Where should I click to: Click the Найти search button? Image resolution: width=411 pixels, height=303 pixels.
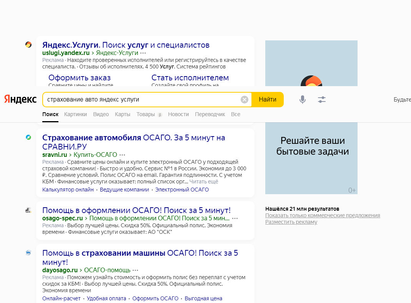(267, 100)
